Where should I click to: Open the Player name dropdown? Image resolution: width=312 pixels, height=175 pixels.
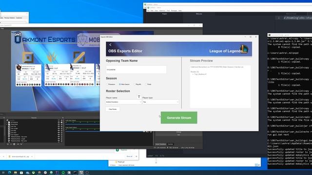tap(123, 102)
